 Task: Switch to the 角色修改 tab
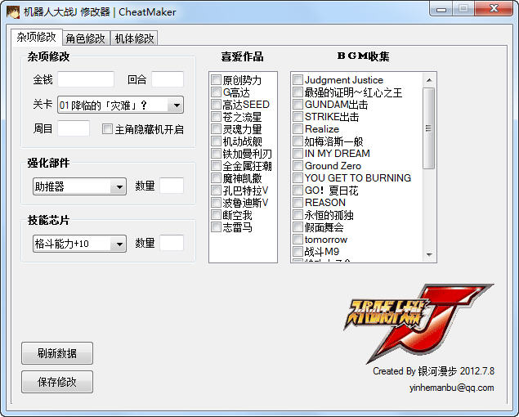(x=85, y=38)
